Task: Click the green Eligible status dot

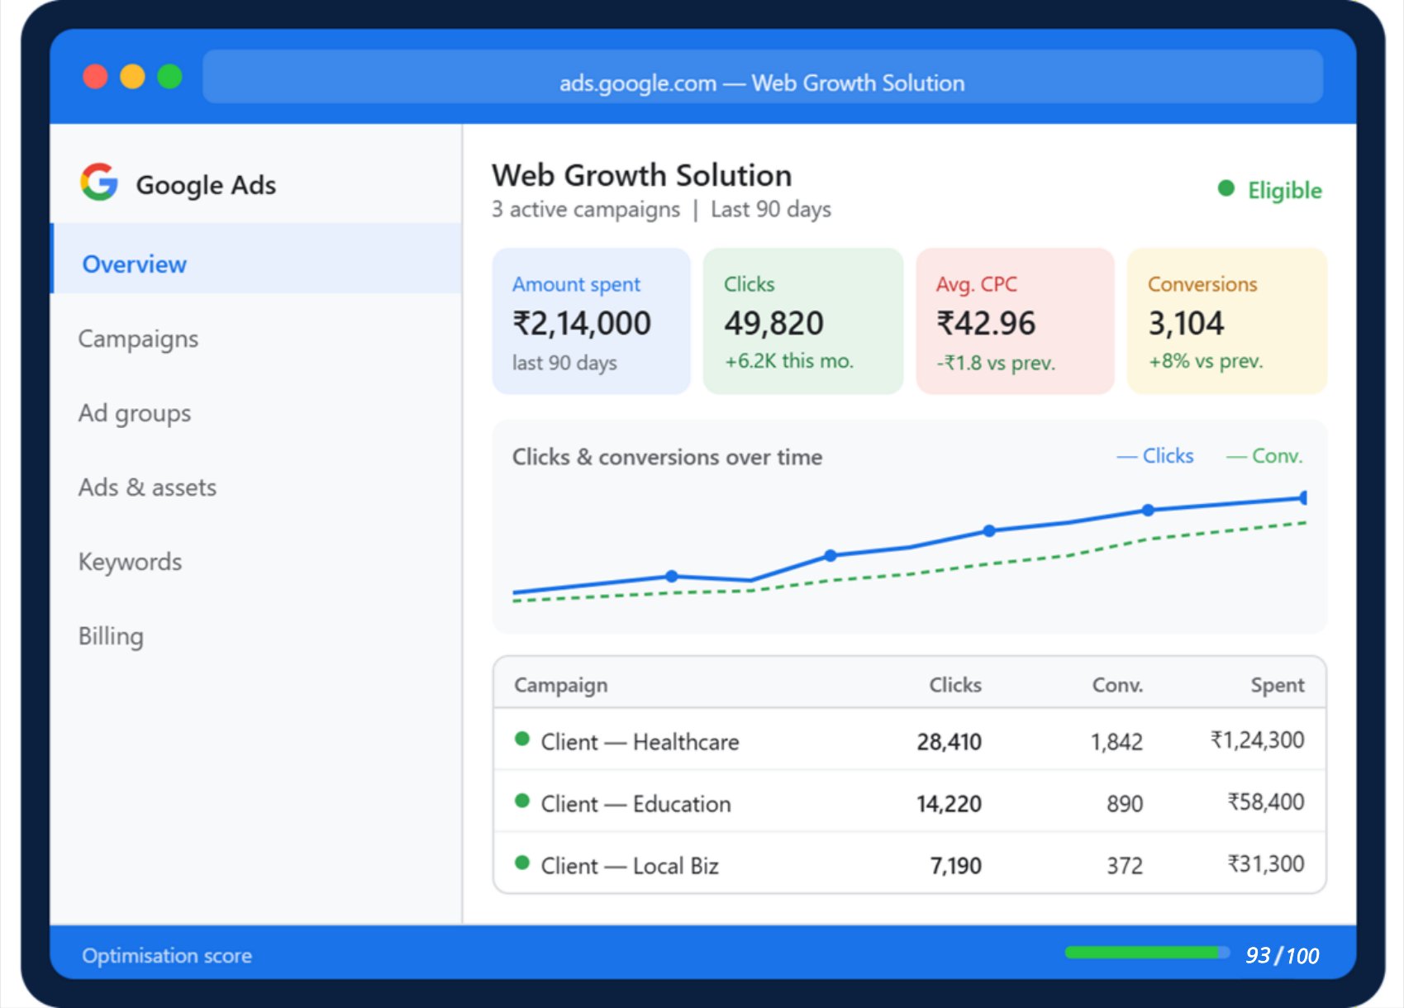Action: [x=1226, y=188]
